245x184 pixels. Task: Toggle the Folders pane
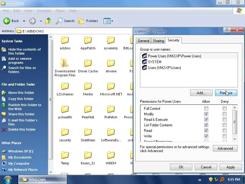pyautogui.click(x=88, y=21)
